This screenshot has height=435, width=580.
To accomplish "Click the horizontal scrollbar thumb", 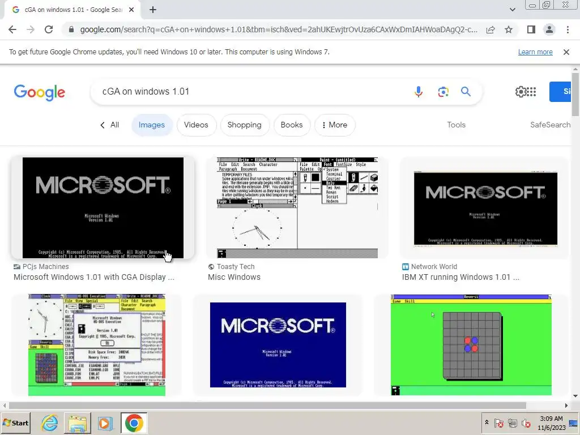I will click(x=267, y=406).
